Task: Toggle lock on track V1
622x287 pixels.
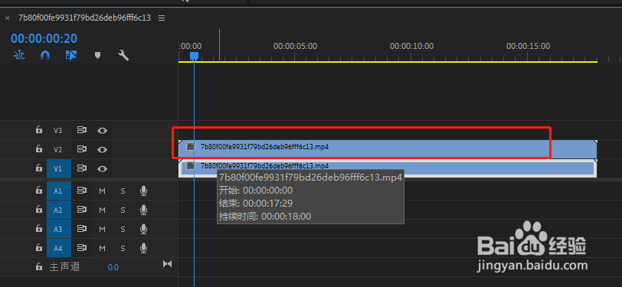Action: [x=38, y=168]
